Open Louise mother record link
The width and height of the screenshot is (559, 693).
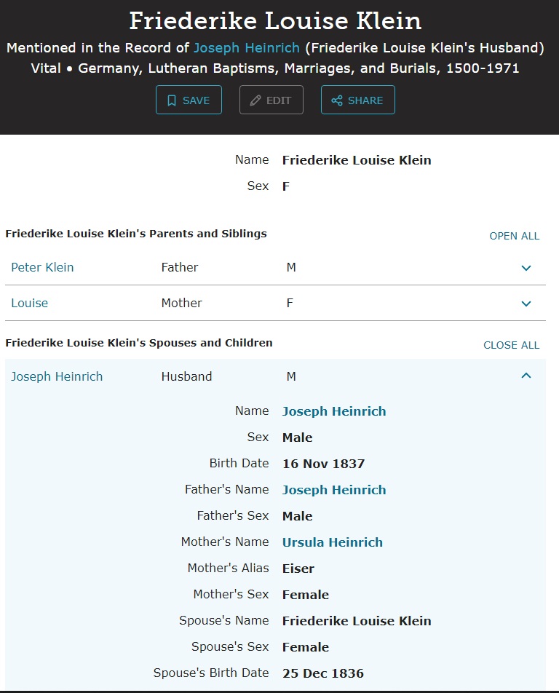pyautogui.click(x=29, y=303)
